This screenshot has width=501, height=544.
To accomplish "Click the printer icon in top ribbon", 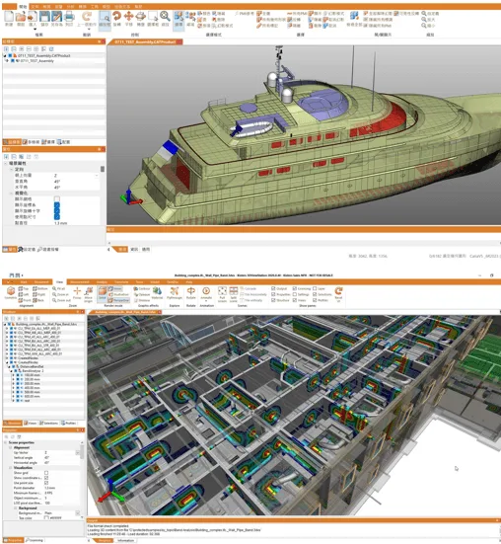I will (x=69, y=17).
